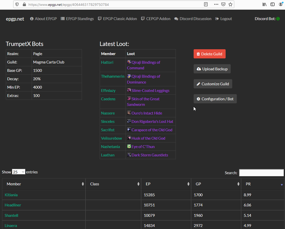Screen dimensions: 285x229
Task: Sort table by PR column
Action: coord(262,184)
